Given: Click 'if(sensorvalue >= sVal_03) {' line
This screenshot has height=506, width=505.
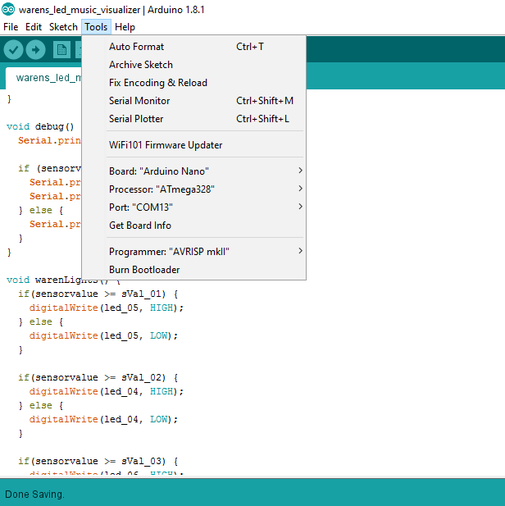Looking at the screenshot, I should point(98,461).
